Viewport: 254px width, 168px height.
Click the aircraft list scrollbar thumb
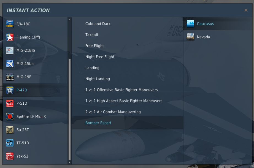pyautogui.click(x=69, y=110)
